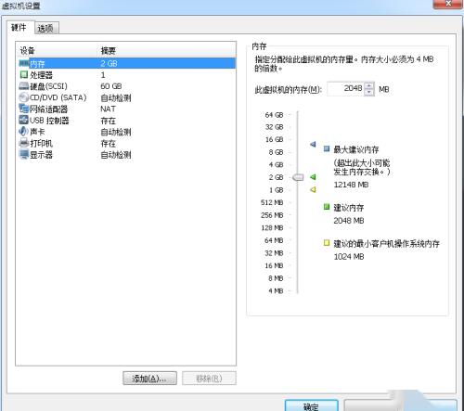The height and width of the screenshot is (411, 464).
Task: Click the 64 GB slider scale label
Action: pos(274,115)
